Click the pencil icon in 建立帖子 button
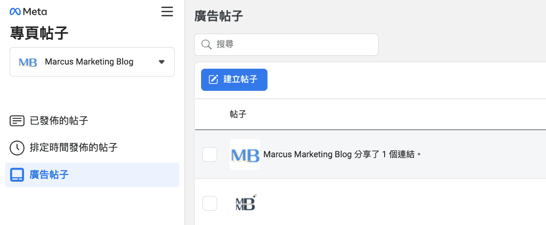Screen dimensions: 546x225 point(213,80)
